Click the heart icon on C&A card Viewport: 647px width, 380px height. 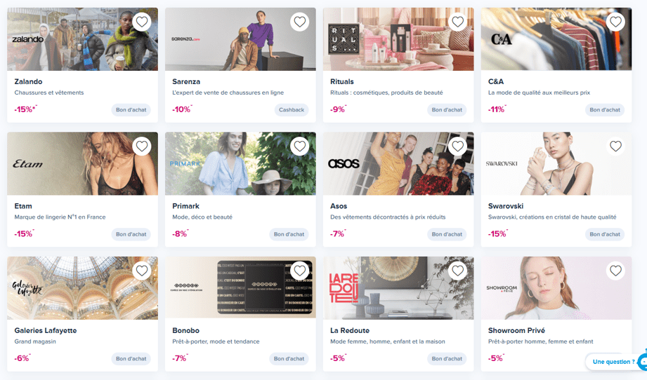(615, 22)
